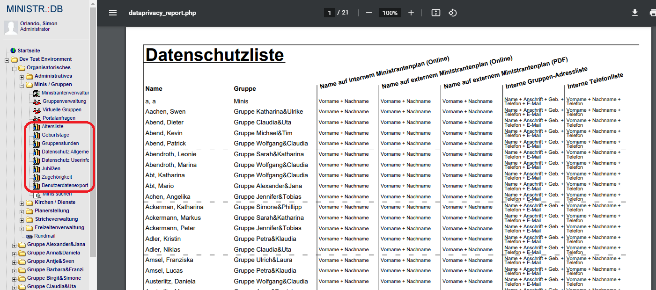
Task: Click the Rundmail mail icon
Action: (29, 236)
